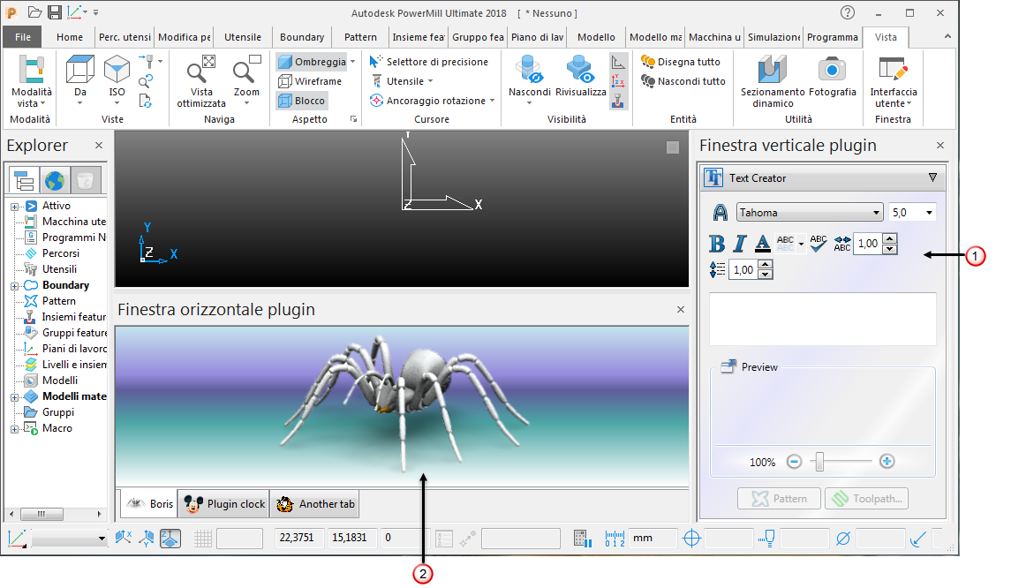Expand the Boundary tree node
This screenshot has width=1011, height=588.
coord(14,286)
